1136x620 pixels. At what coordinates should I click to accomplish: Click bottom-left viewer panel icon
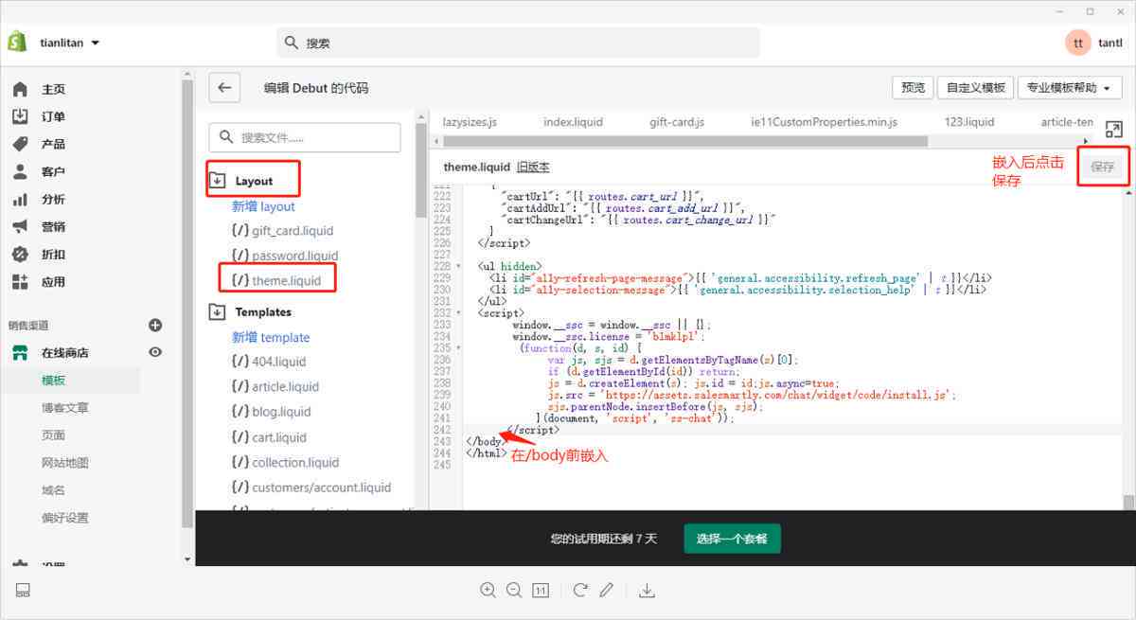24,590
